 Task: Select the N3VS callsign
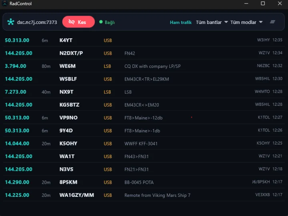[66, 169]
